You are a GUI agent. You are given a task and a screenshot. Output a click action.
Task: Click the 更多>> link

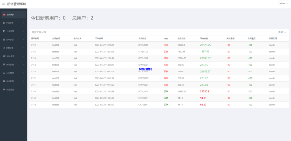(282, 32)
